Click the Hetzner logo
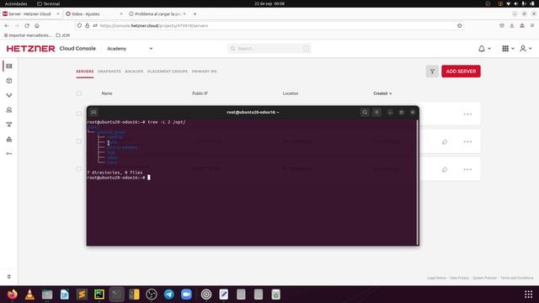This screenshot has width=539, height=303. coord(30,49)
